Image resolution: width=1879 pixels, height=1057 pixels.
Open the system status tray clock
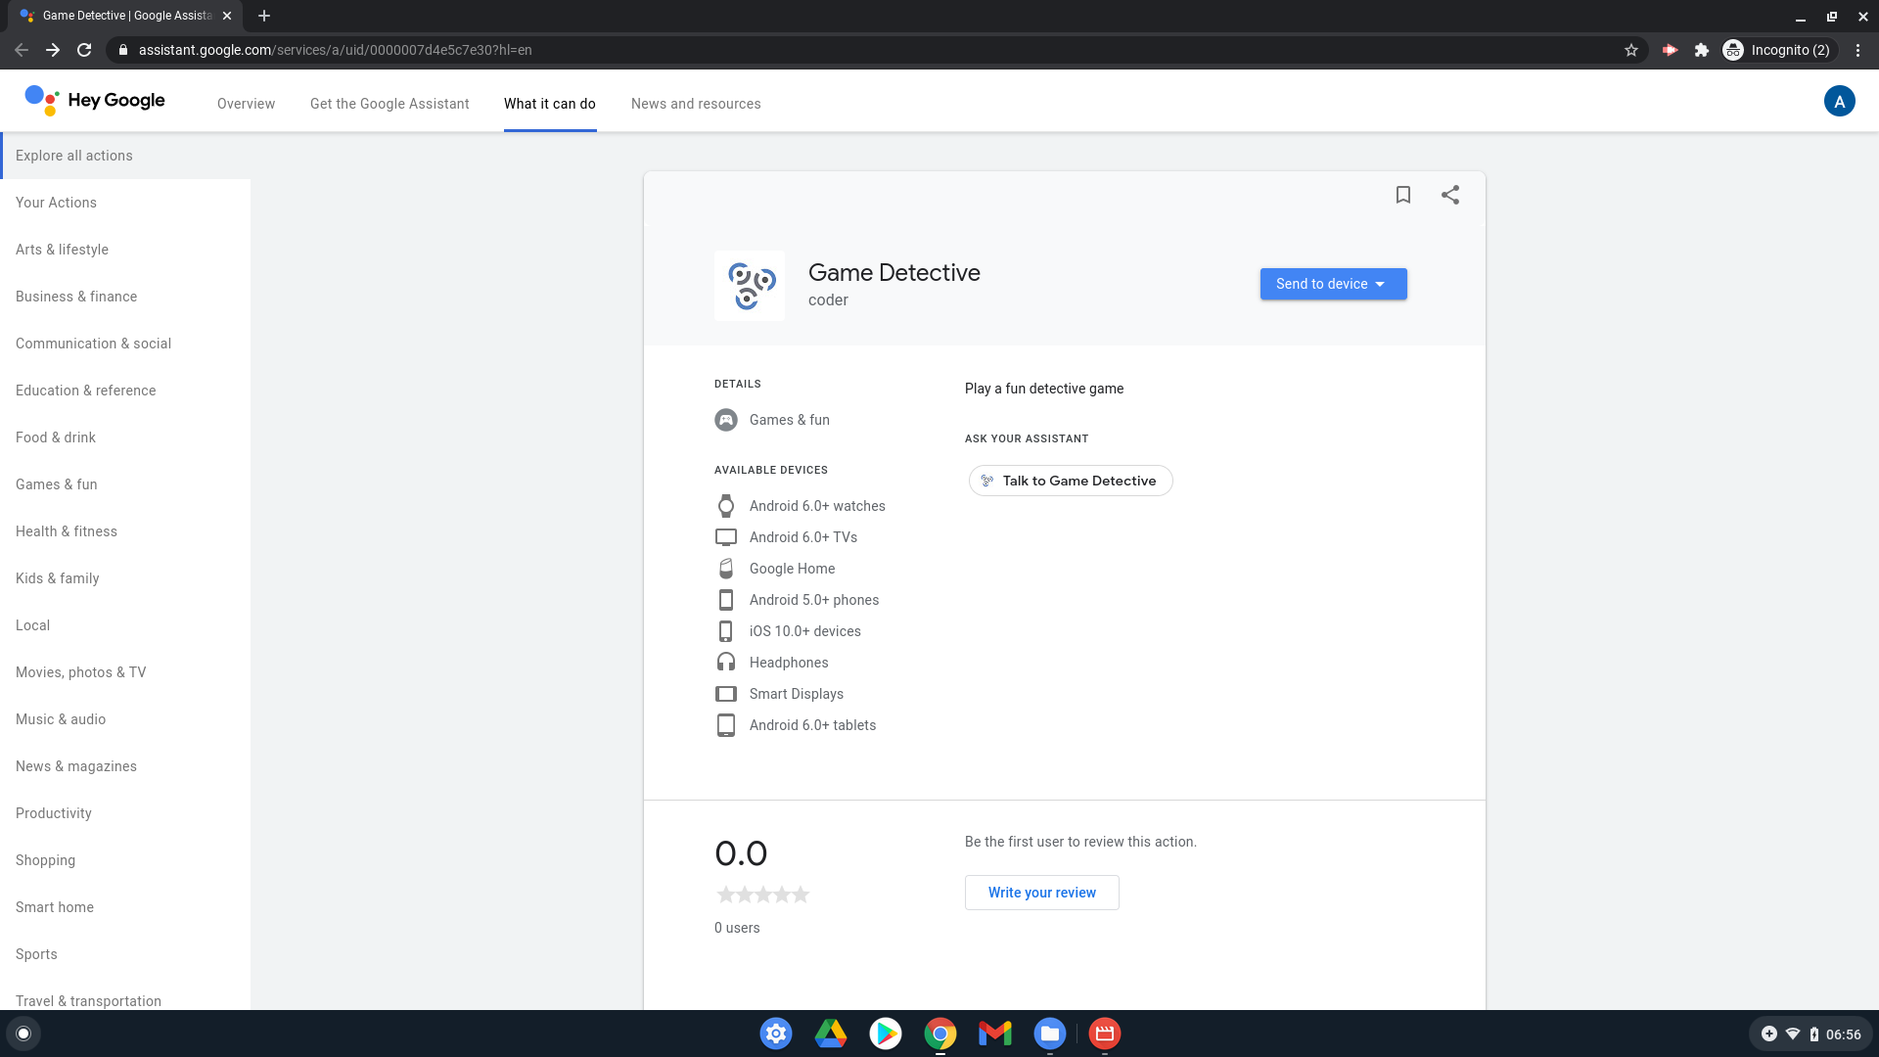point(1843,1034)
